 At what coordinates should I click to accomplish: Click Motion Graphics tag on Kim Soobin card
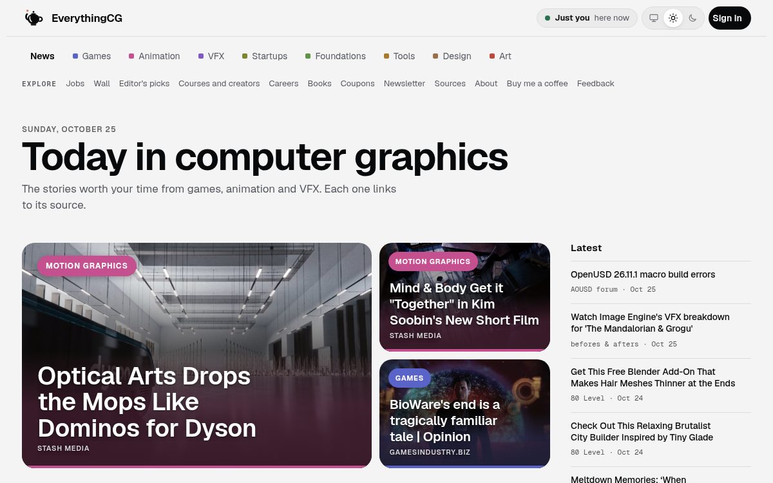point(433,261)
